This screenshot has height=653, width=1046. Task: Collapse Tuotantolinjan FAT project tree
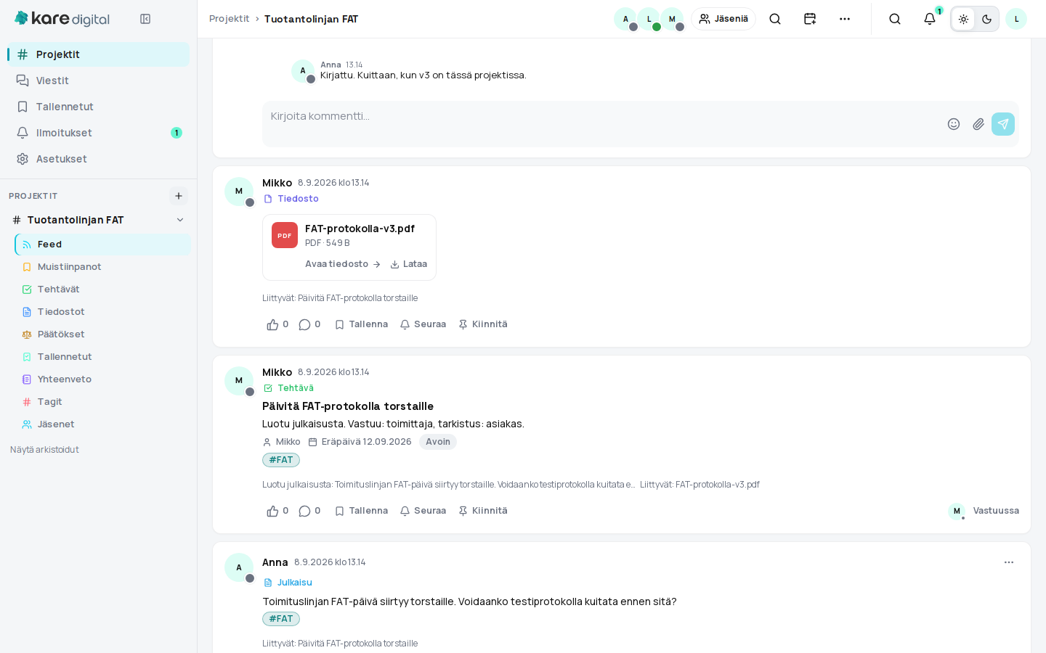pos(180,220)
